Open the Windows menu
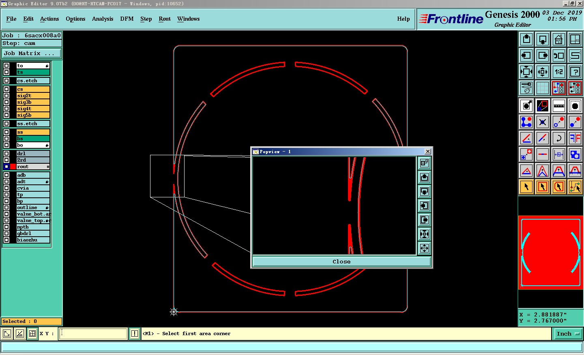 coord(189,19)
